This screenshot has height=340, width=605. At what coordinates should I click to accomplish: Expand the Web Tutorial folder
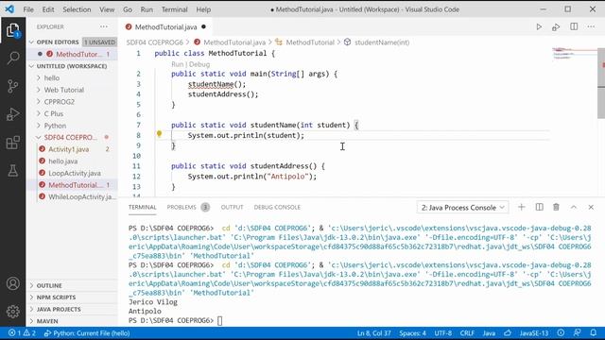click(73, 90)
